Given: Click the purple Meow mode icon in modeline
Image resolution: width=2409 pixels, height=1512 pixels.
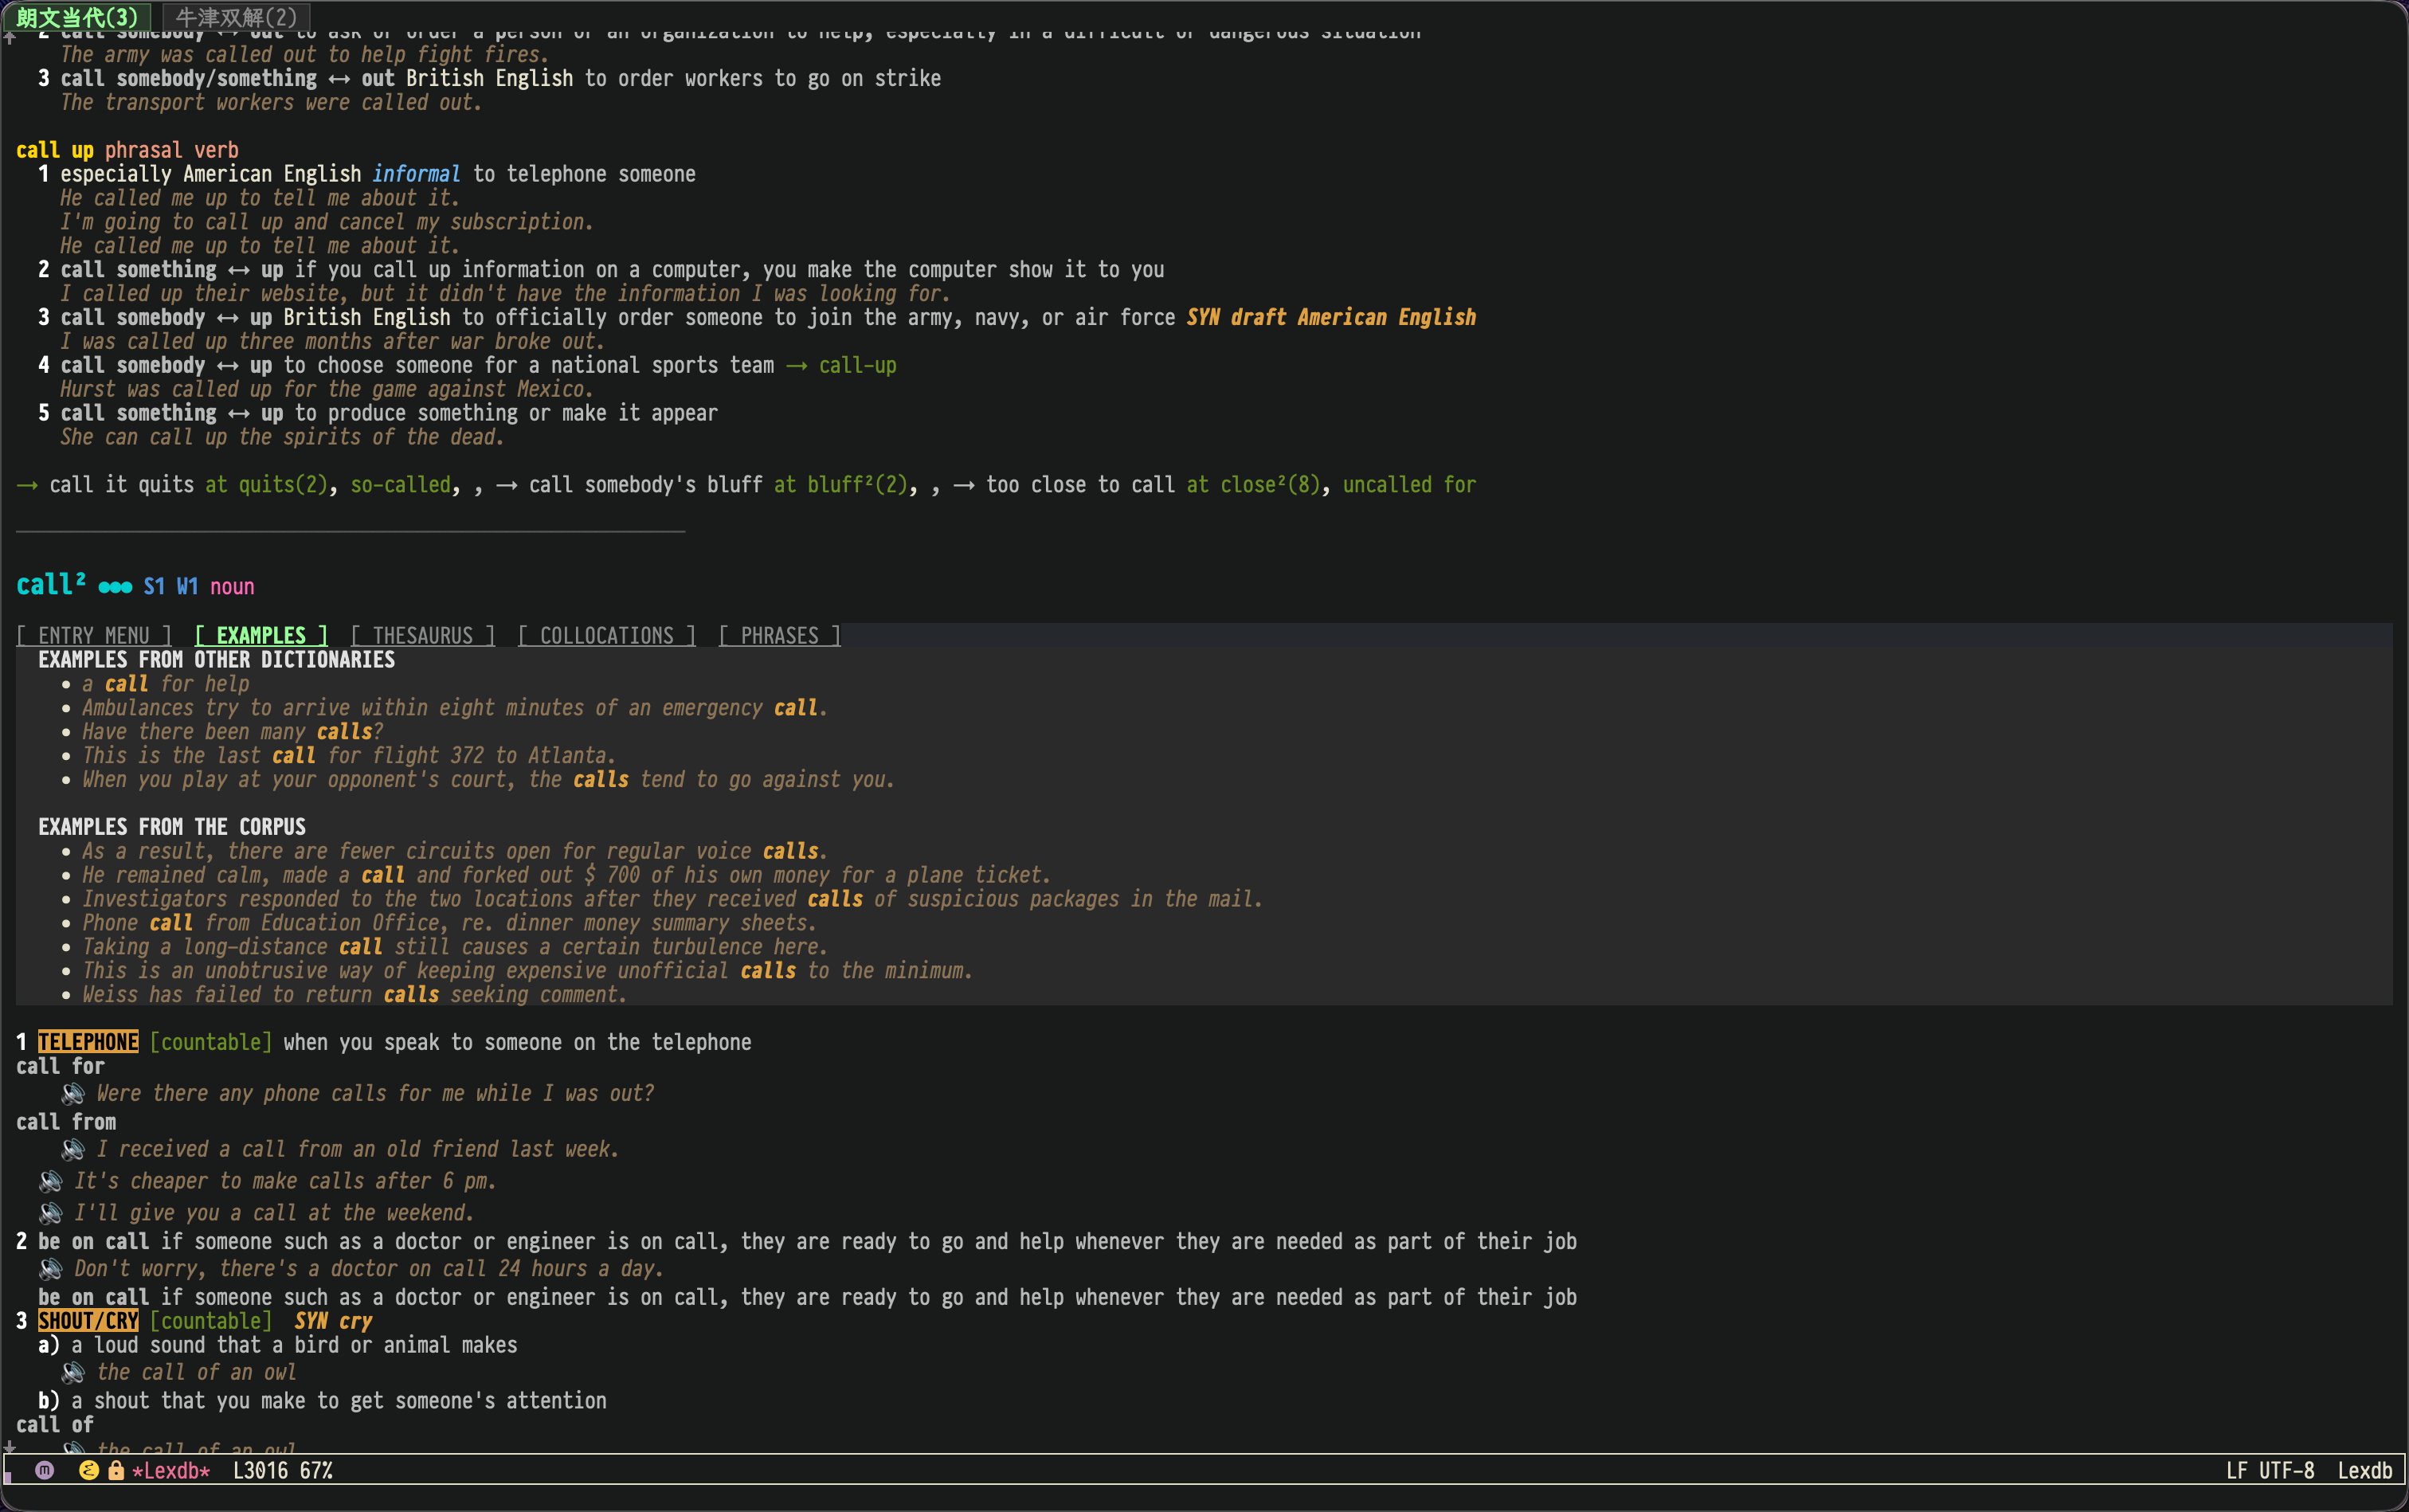Looking at the screenshot, I should click(45, 1470).
